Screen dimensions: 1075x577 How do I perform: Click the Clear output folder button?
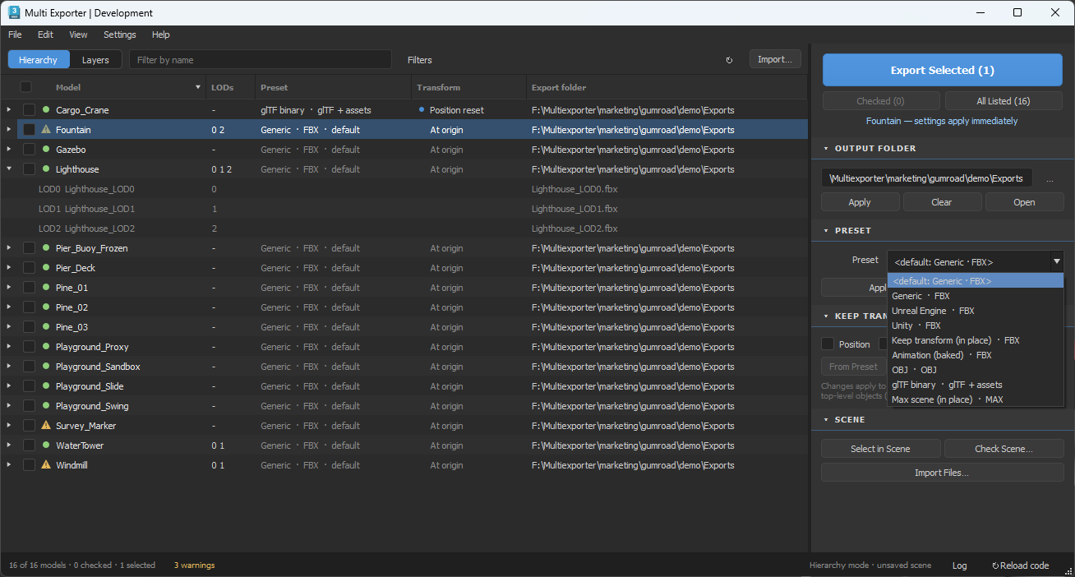coord(942,202)
